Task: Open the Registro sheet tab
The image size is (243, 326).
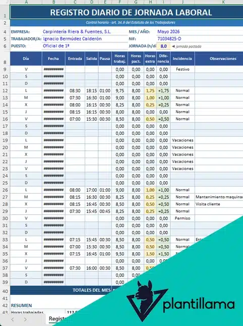Action: pyautogui.click(x=57, y=319)
